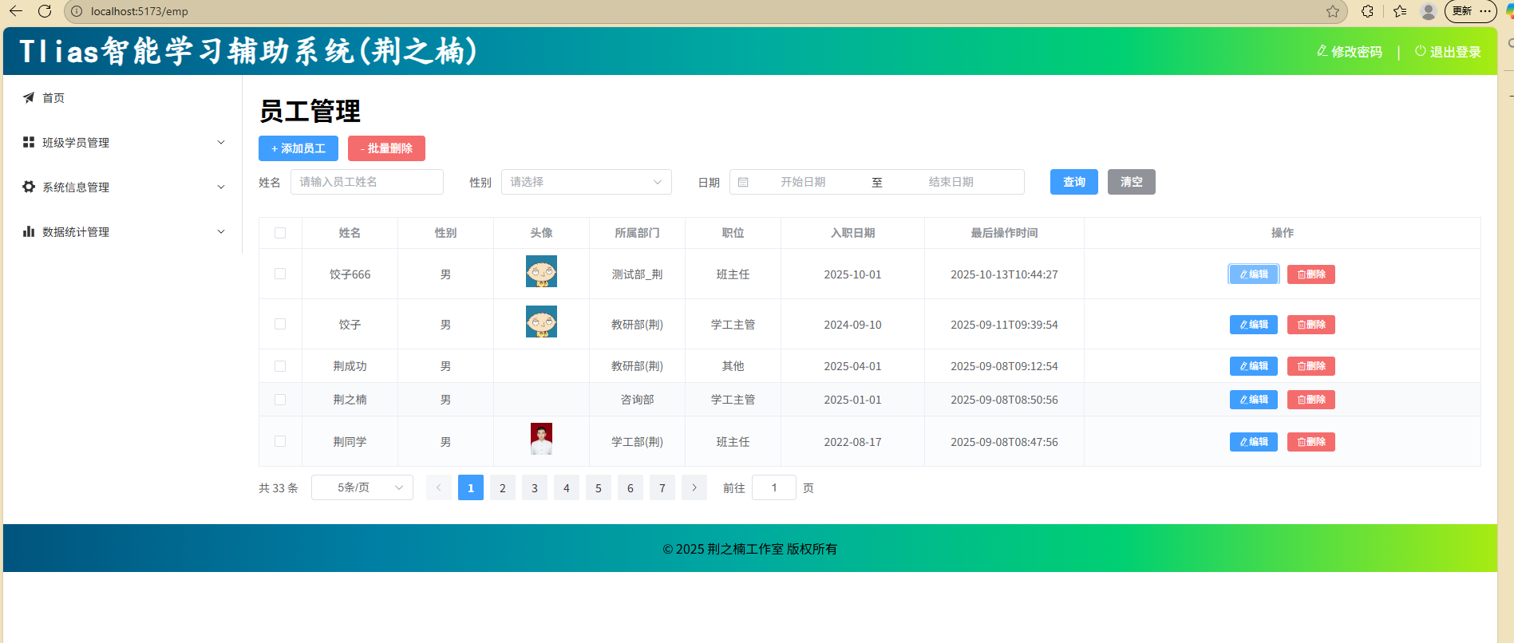The image size is (1514, 643).
Task: Click the 退出登录 power icon link
Action: tap(1448, 52)
